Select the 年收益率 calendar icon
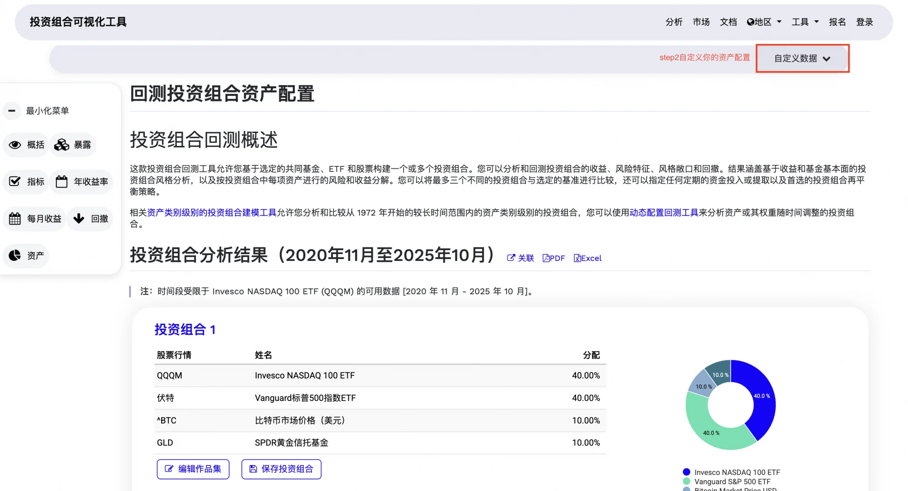 [x=62, y=181]
